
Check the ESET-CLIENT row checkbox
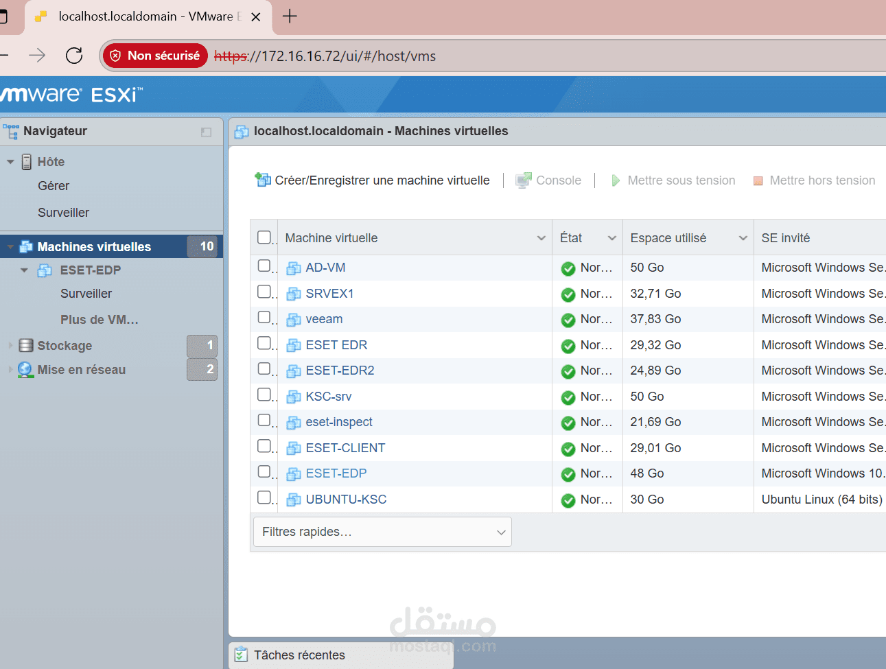(x=264, y=446)
